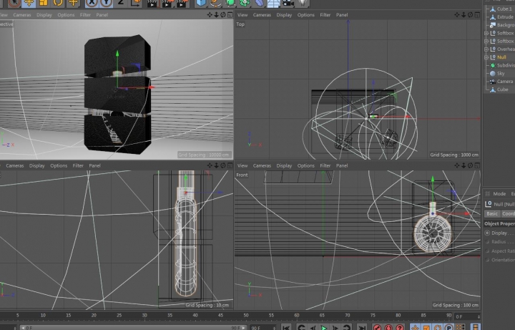Select the Display radio button in Object Properties
The width and height of the screenshot is (515, 330).
[488, 233]
